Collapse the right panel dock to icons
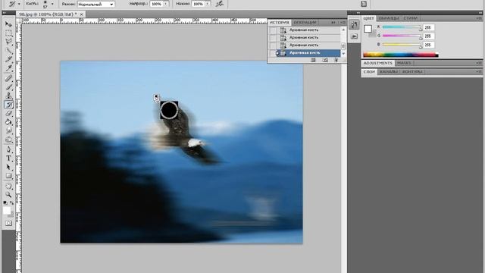 coord(480,13)
